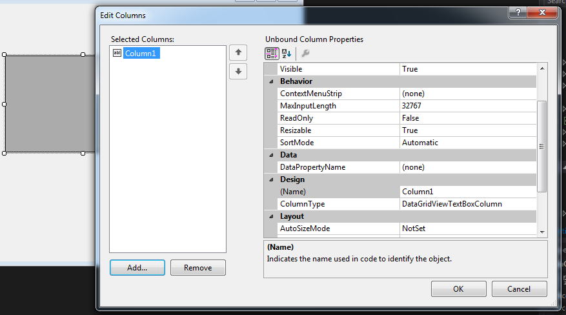566x315 pixels.
Task: Collapse the Behavior category
Action: pos(271,81)
